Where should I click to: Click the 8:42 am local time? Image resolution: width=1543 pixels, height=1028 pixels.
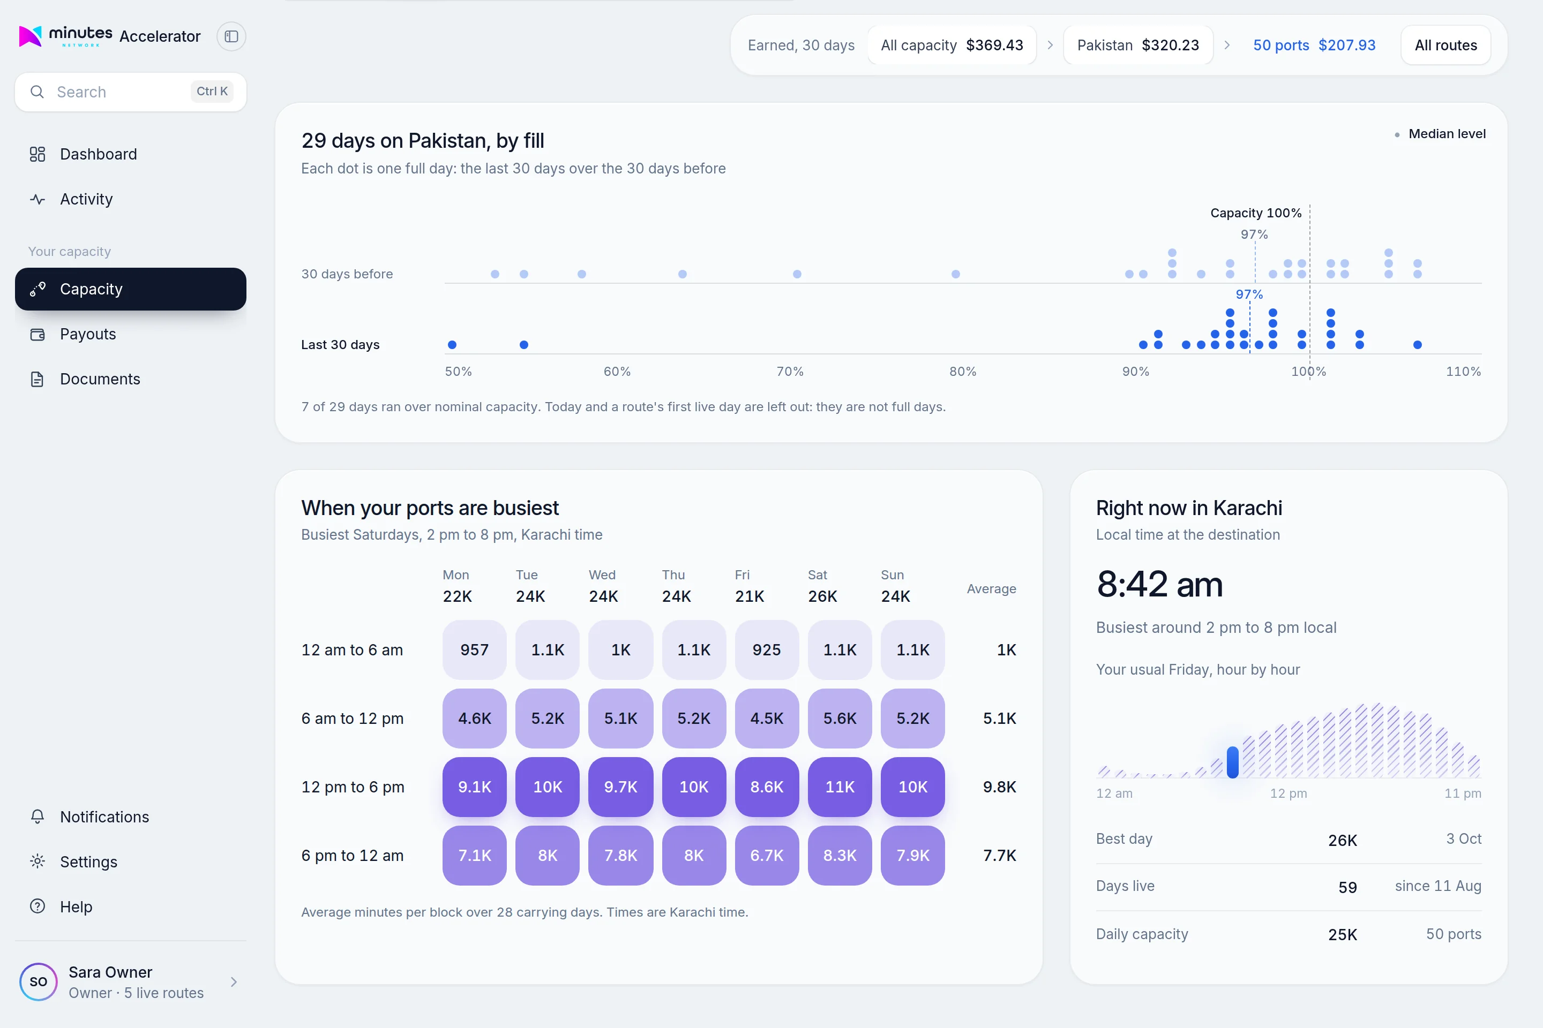tap(1159, 584)
